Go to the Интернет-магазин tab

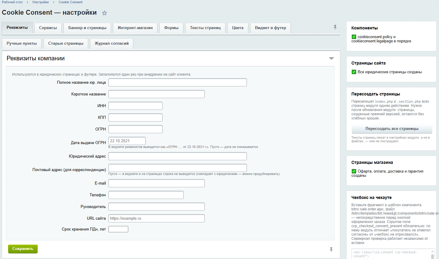point(135,28)
